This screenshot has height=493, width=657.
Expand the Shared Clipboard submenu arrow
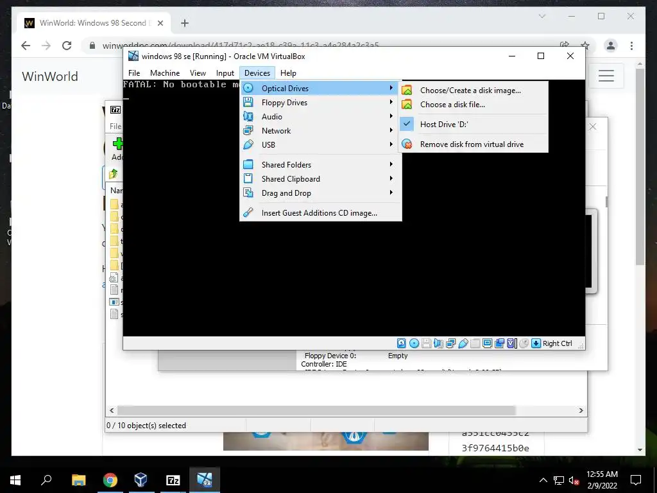coord(391,178)
